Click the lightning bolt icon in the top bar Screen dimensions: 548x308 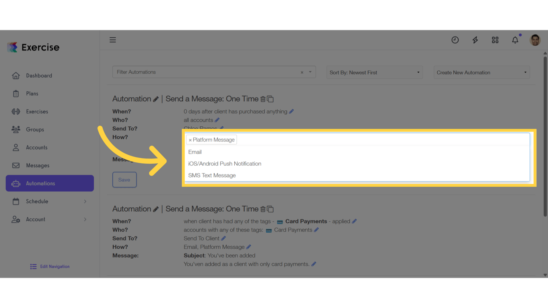pos(475,40)
